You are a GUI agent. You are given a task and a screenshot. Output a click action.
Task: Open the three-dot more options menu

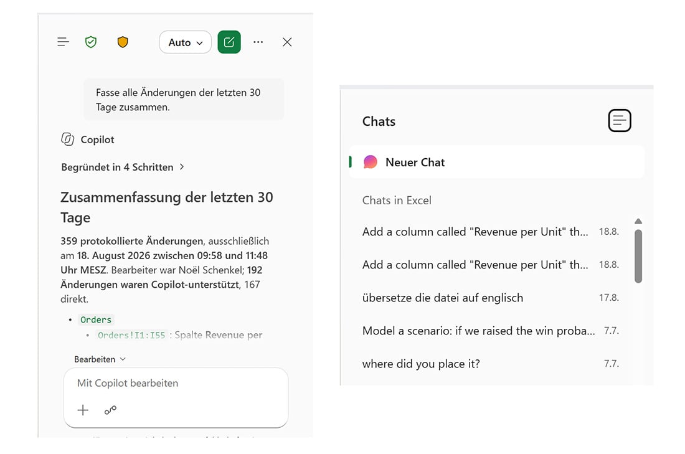pos(258,42)
